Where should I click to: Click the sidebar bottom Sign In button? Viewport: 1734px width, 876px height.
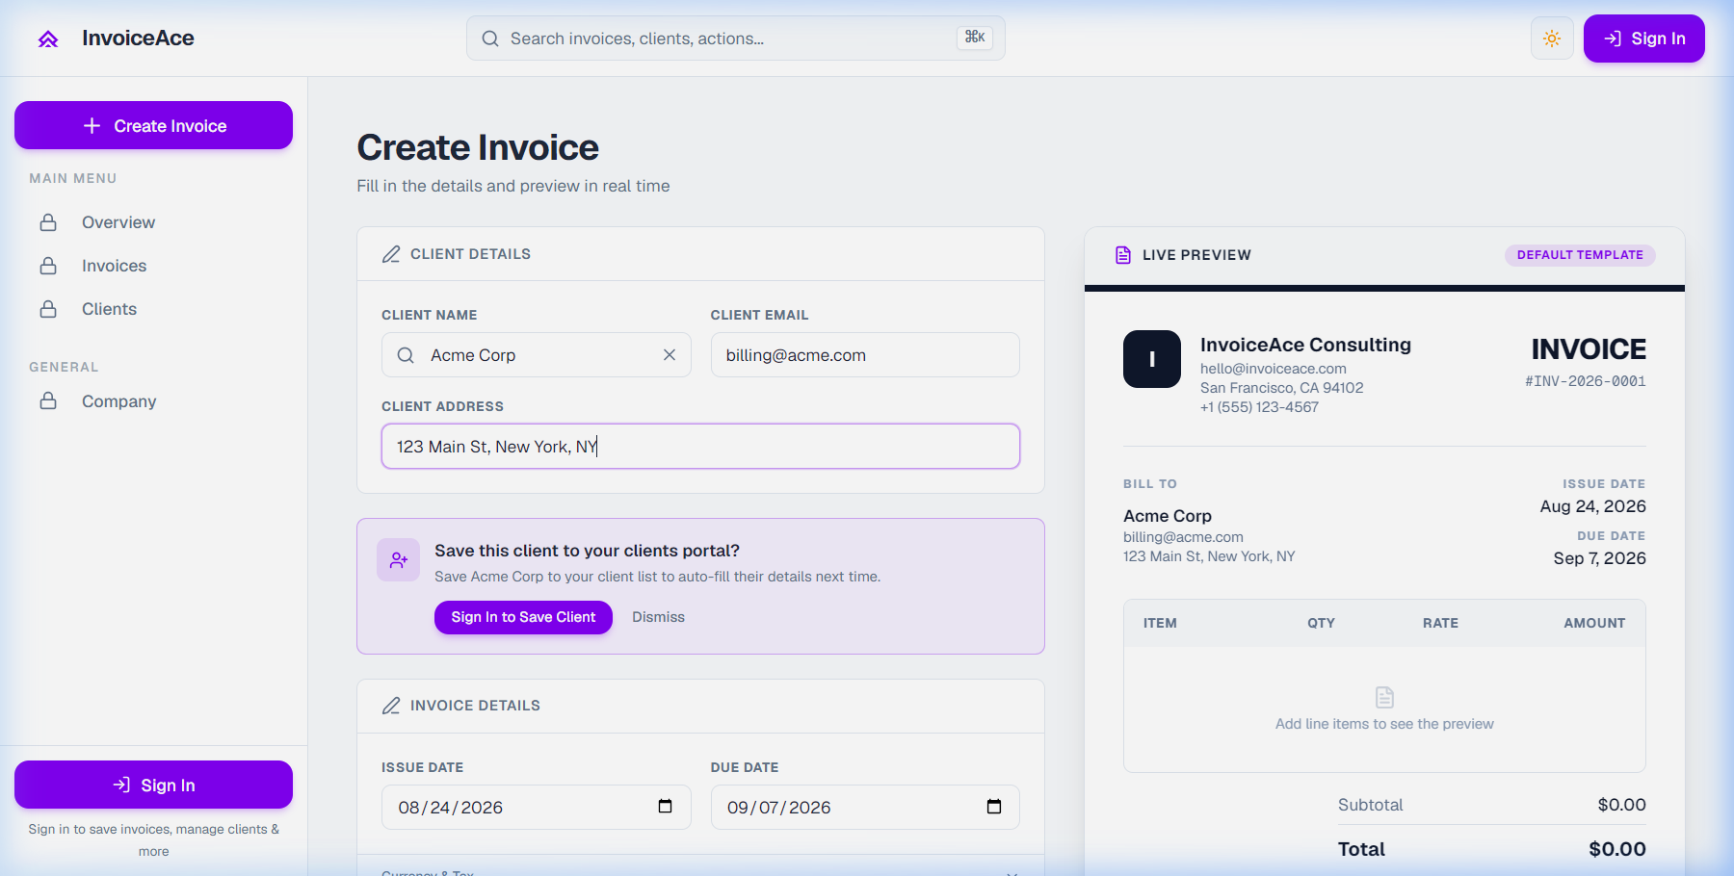[x=153, y=785]
